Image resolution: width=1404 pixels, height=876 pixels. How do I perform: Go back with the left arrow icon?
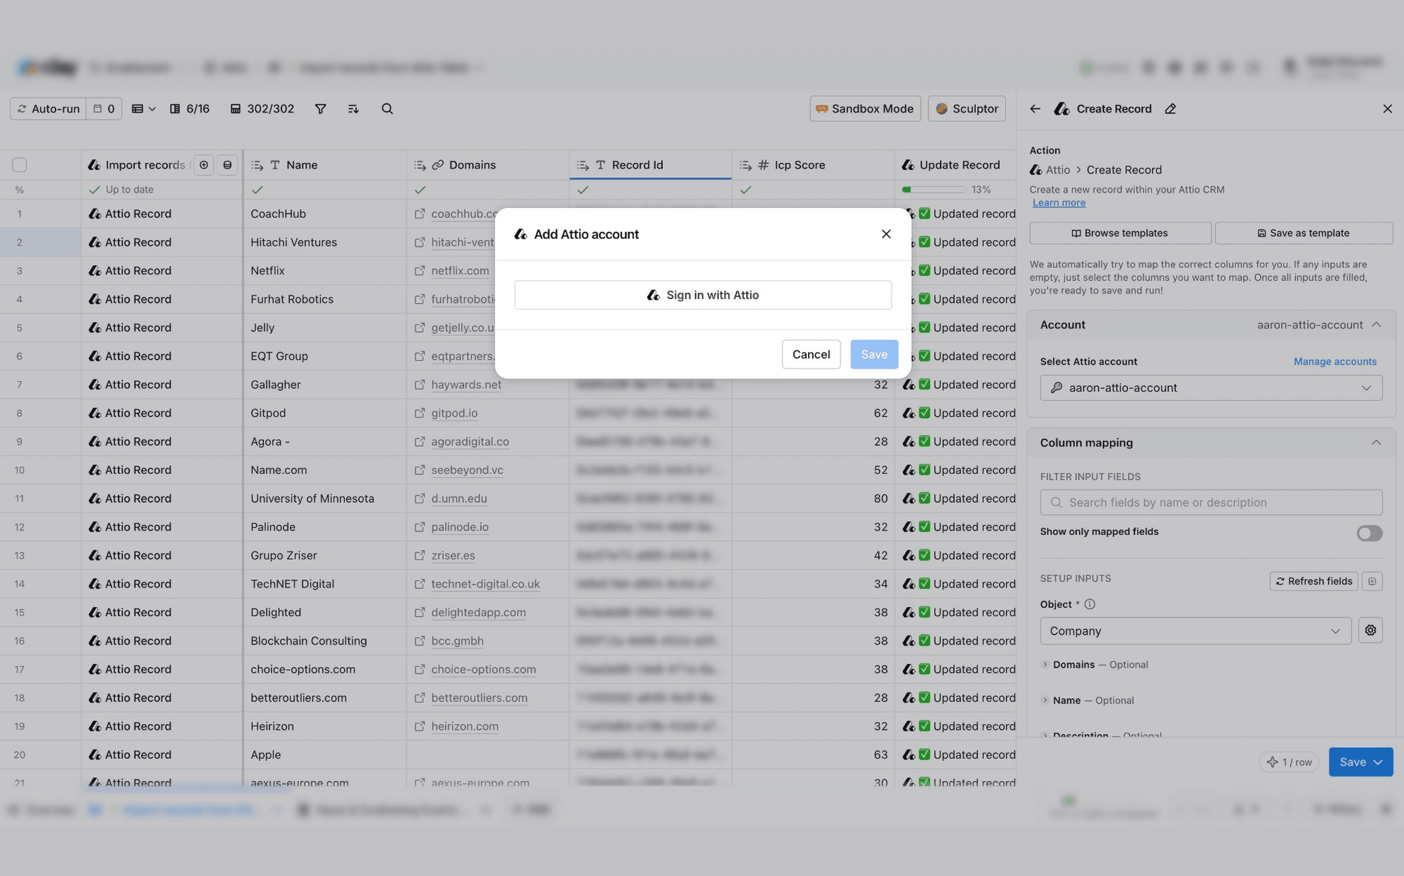[1035, 109]
